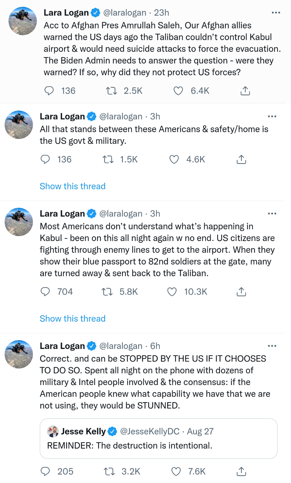291x483 pixels.
Task: Share the Kabul blue passport tweet
Action: tap(241, 292)
